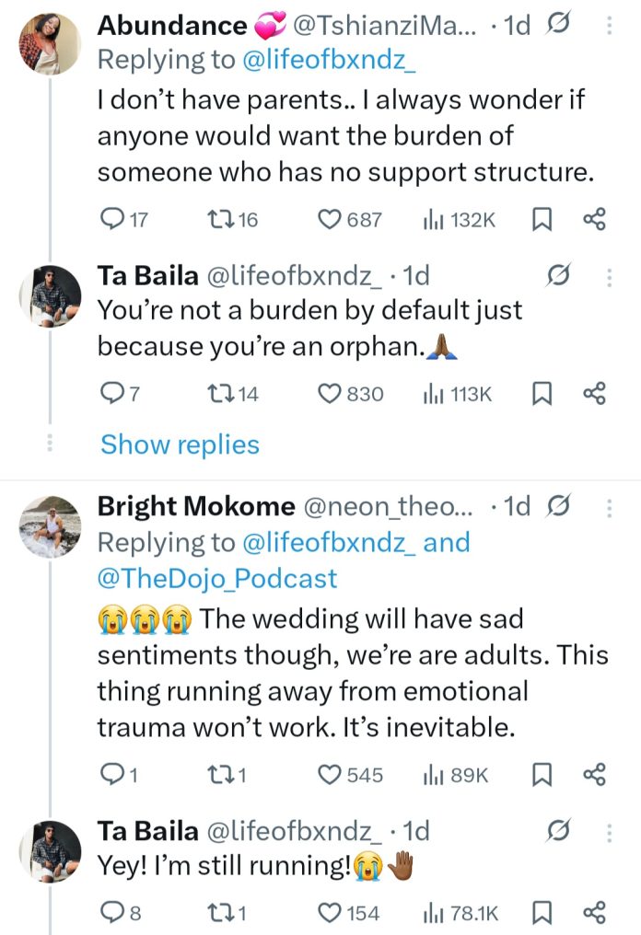Open more options on Bright Mokome's tweet
Viewport: 641px width, 935px height.
click(609, 507)
